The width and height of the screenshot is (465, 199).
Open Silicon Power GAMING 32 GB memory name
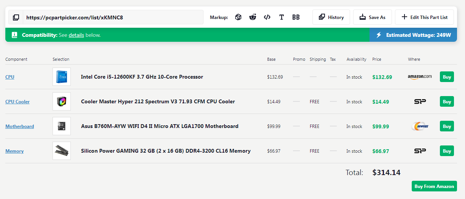pos(166,151)
